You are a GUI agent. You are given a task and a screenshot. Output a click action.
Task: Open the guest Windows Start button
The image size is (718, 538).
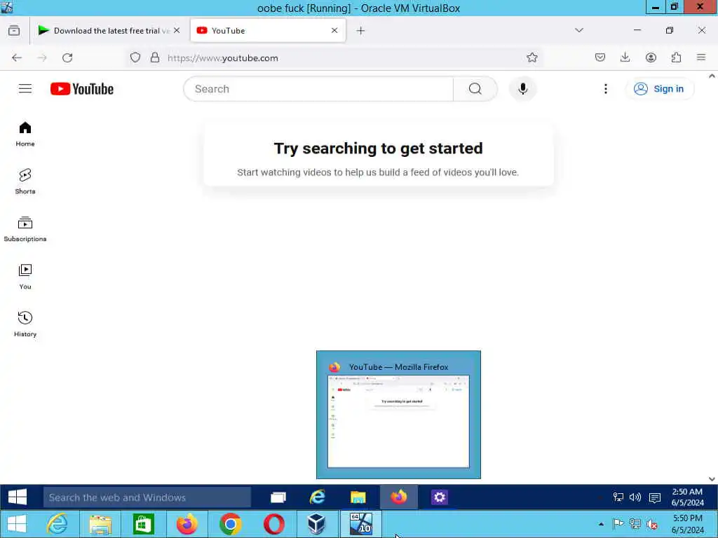(18, 497)
